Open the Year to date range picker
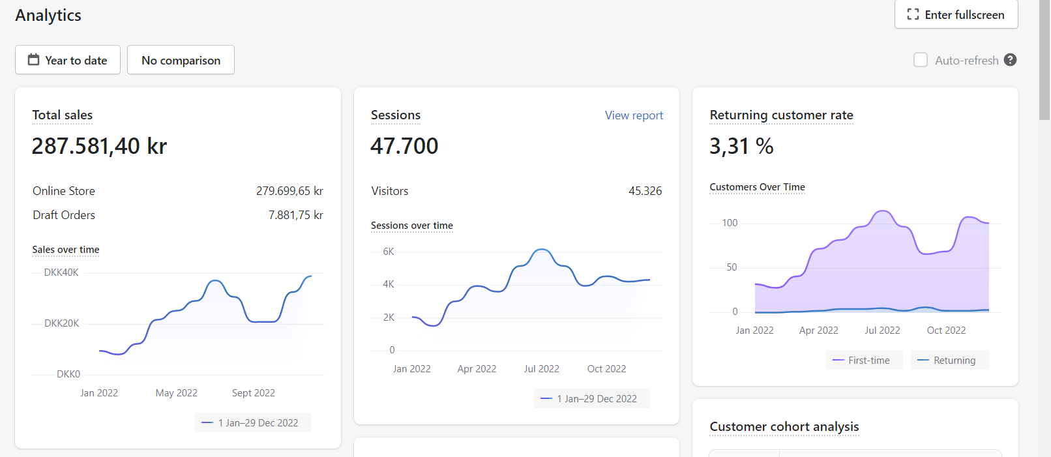The height and width of the screenshot is (457, 1051). click(68, 60)
